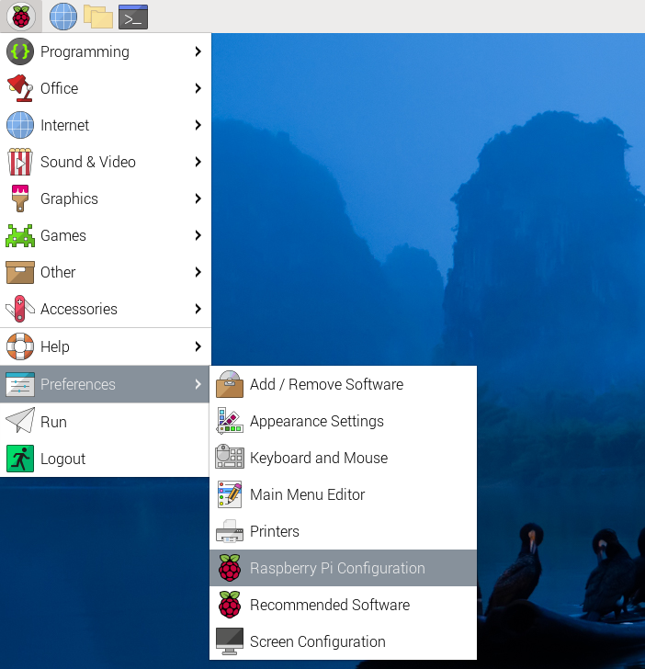
Task: Choose the Logout menu entry text
Action: 62,459
